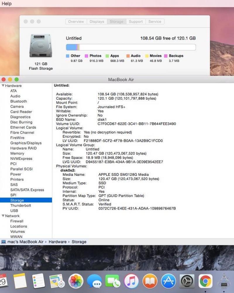Viewport: 234px width, 293px height.
Task: Open the Help menu
Action: 6,4
